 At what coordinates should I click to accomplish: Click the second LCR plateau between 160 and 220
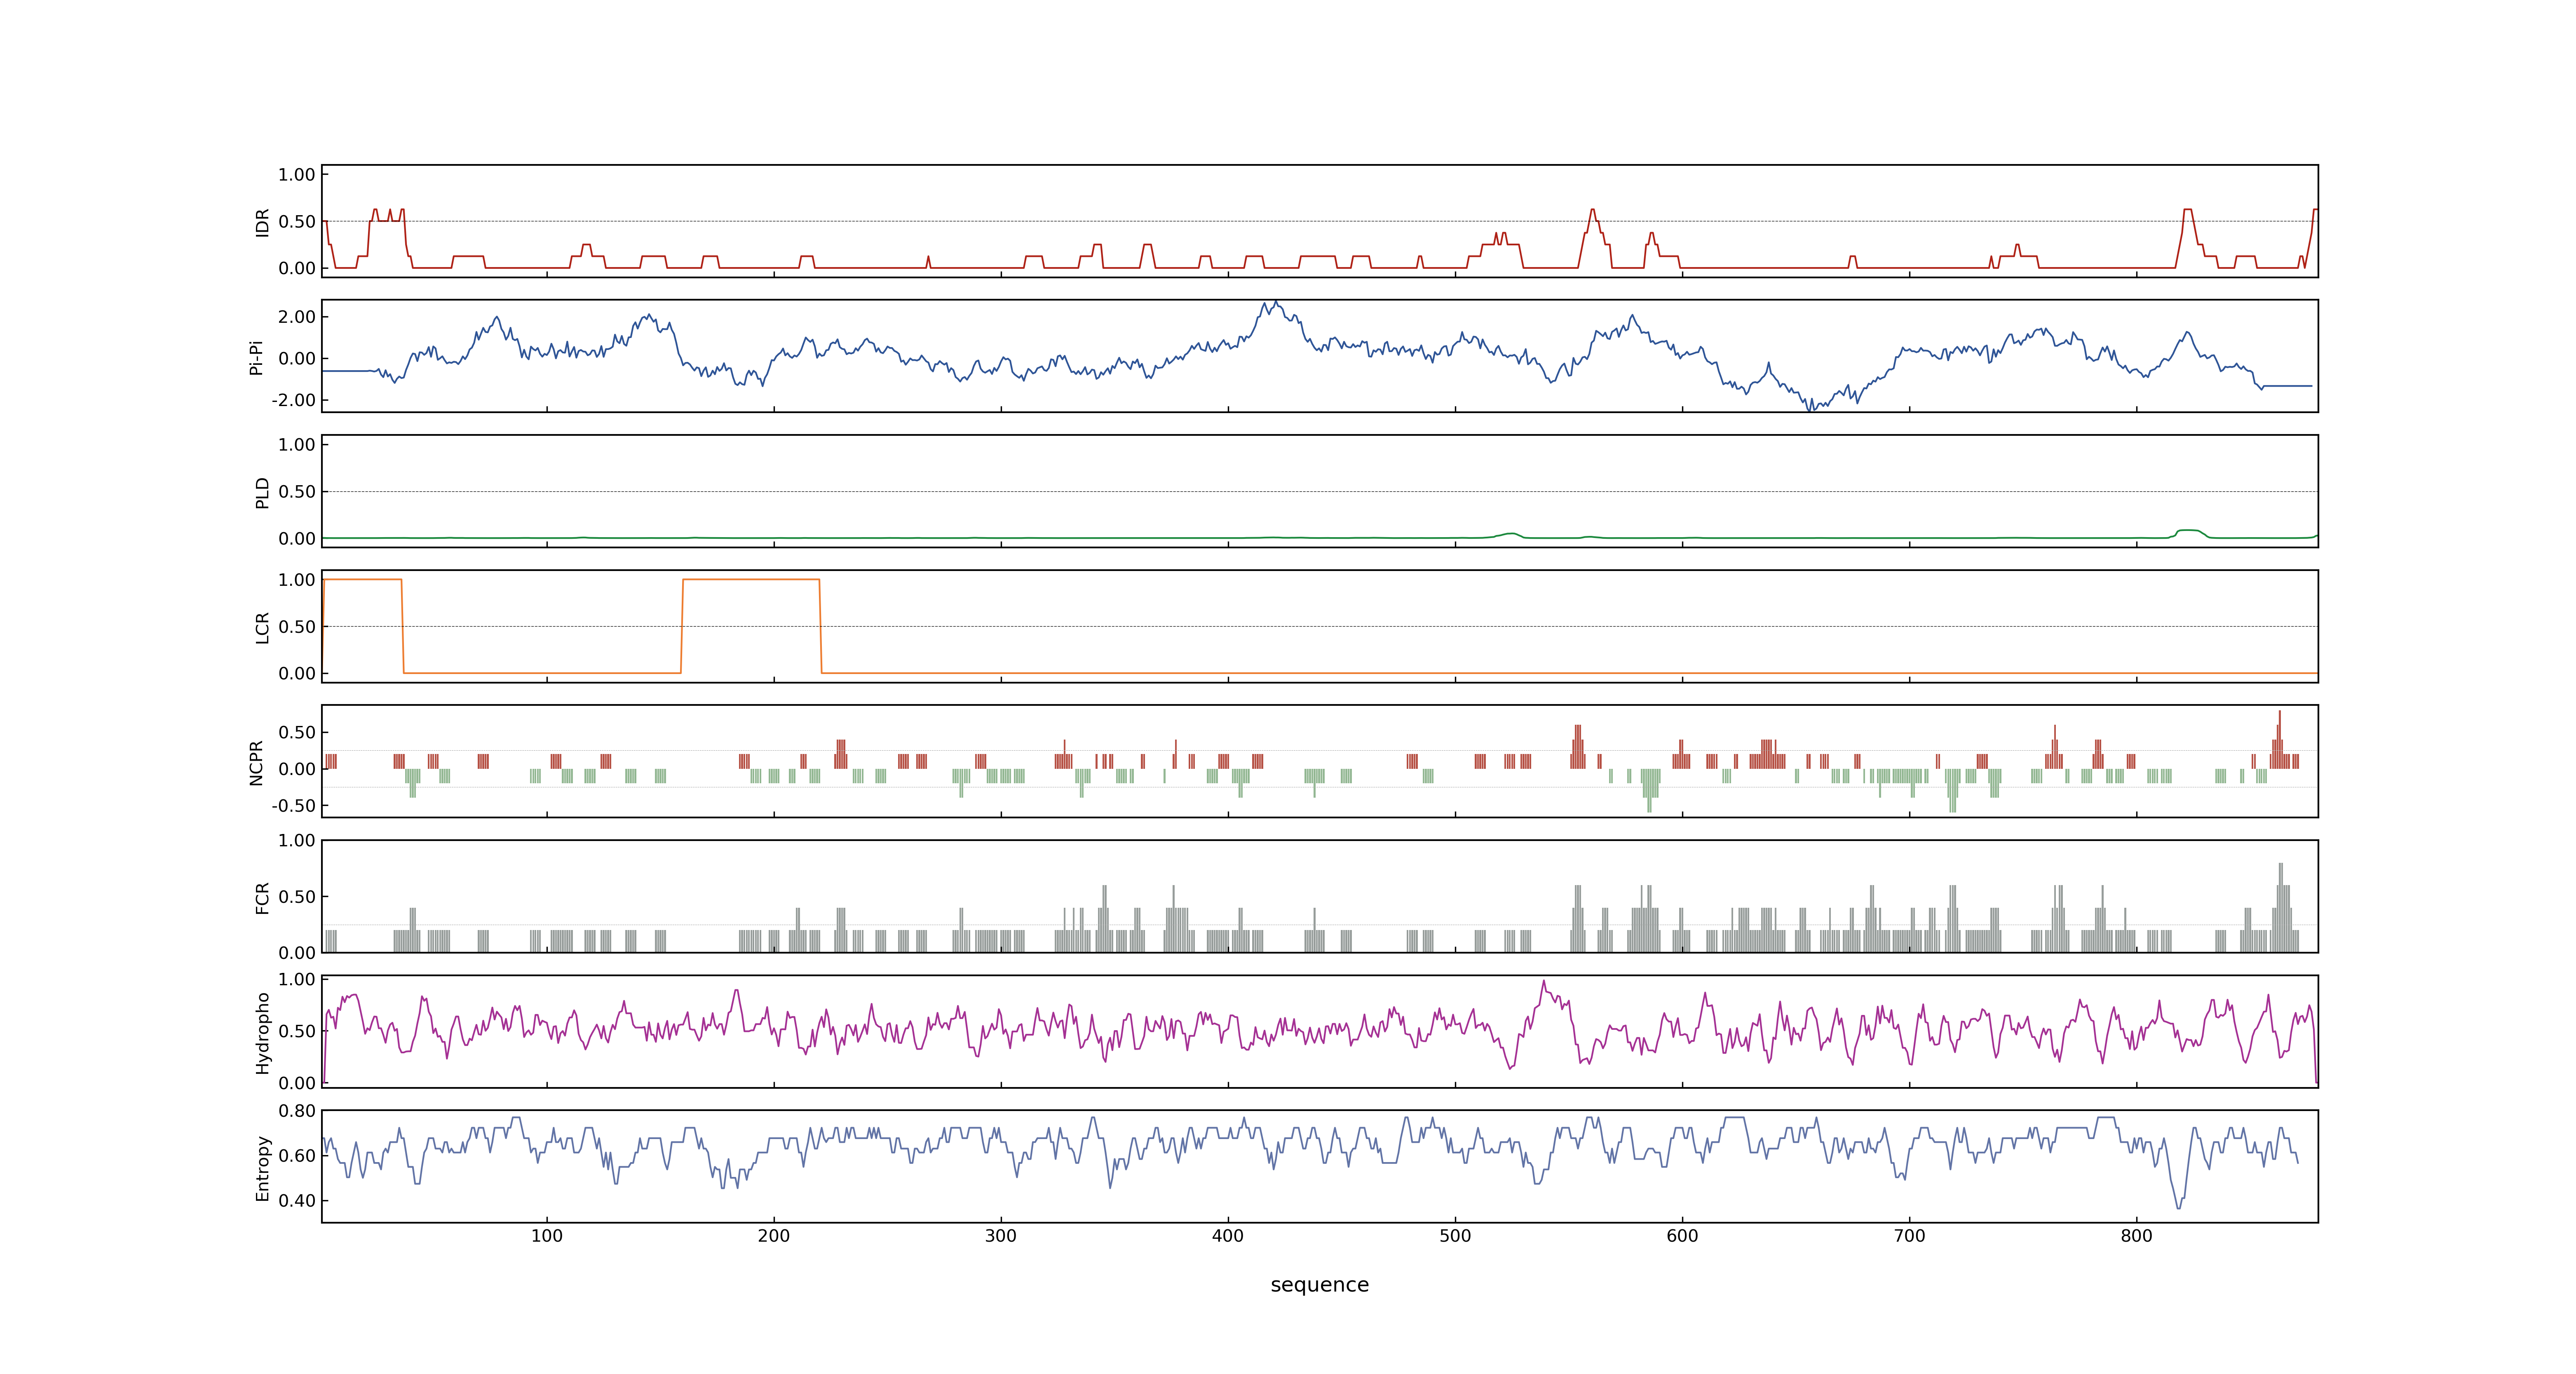(751, 579)
